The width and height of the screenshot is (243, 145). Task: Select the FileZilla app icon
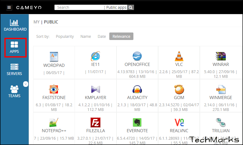pyautogui.click(x=96, y=122)
